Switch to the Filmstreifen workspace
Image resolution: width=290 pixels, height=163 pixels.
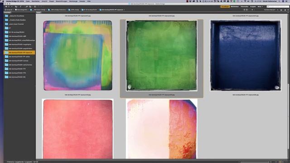[244, 7]
